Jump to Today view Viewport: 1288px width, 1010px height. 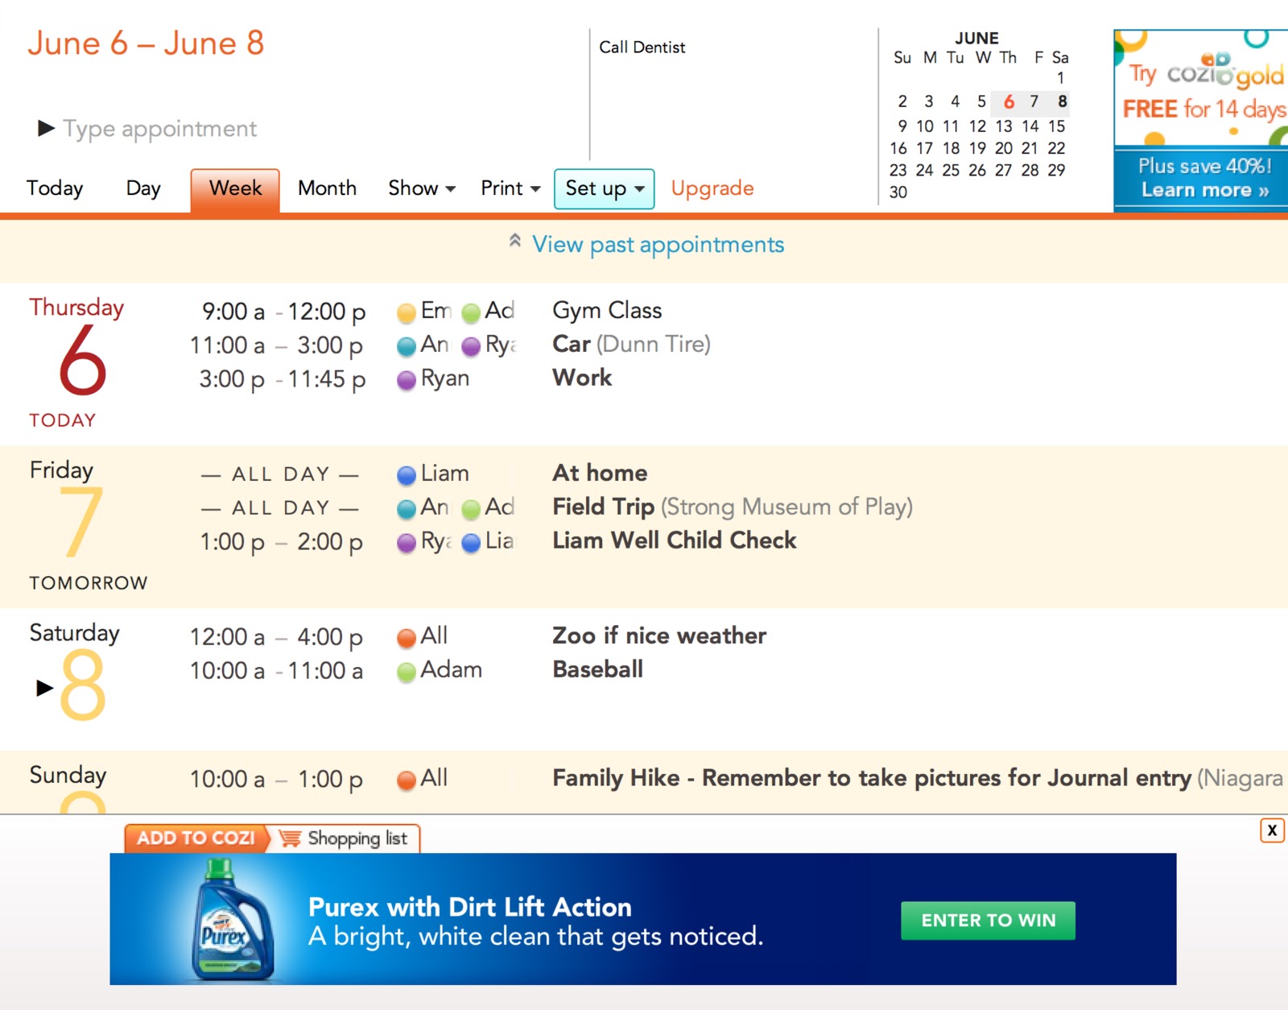(55, 188)
